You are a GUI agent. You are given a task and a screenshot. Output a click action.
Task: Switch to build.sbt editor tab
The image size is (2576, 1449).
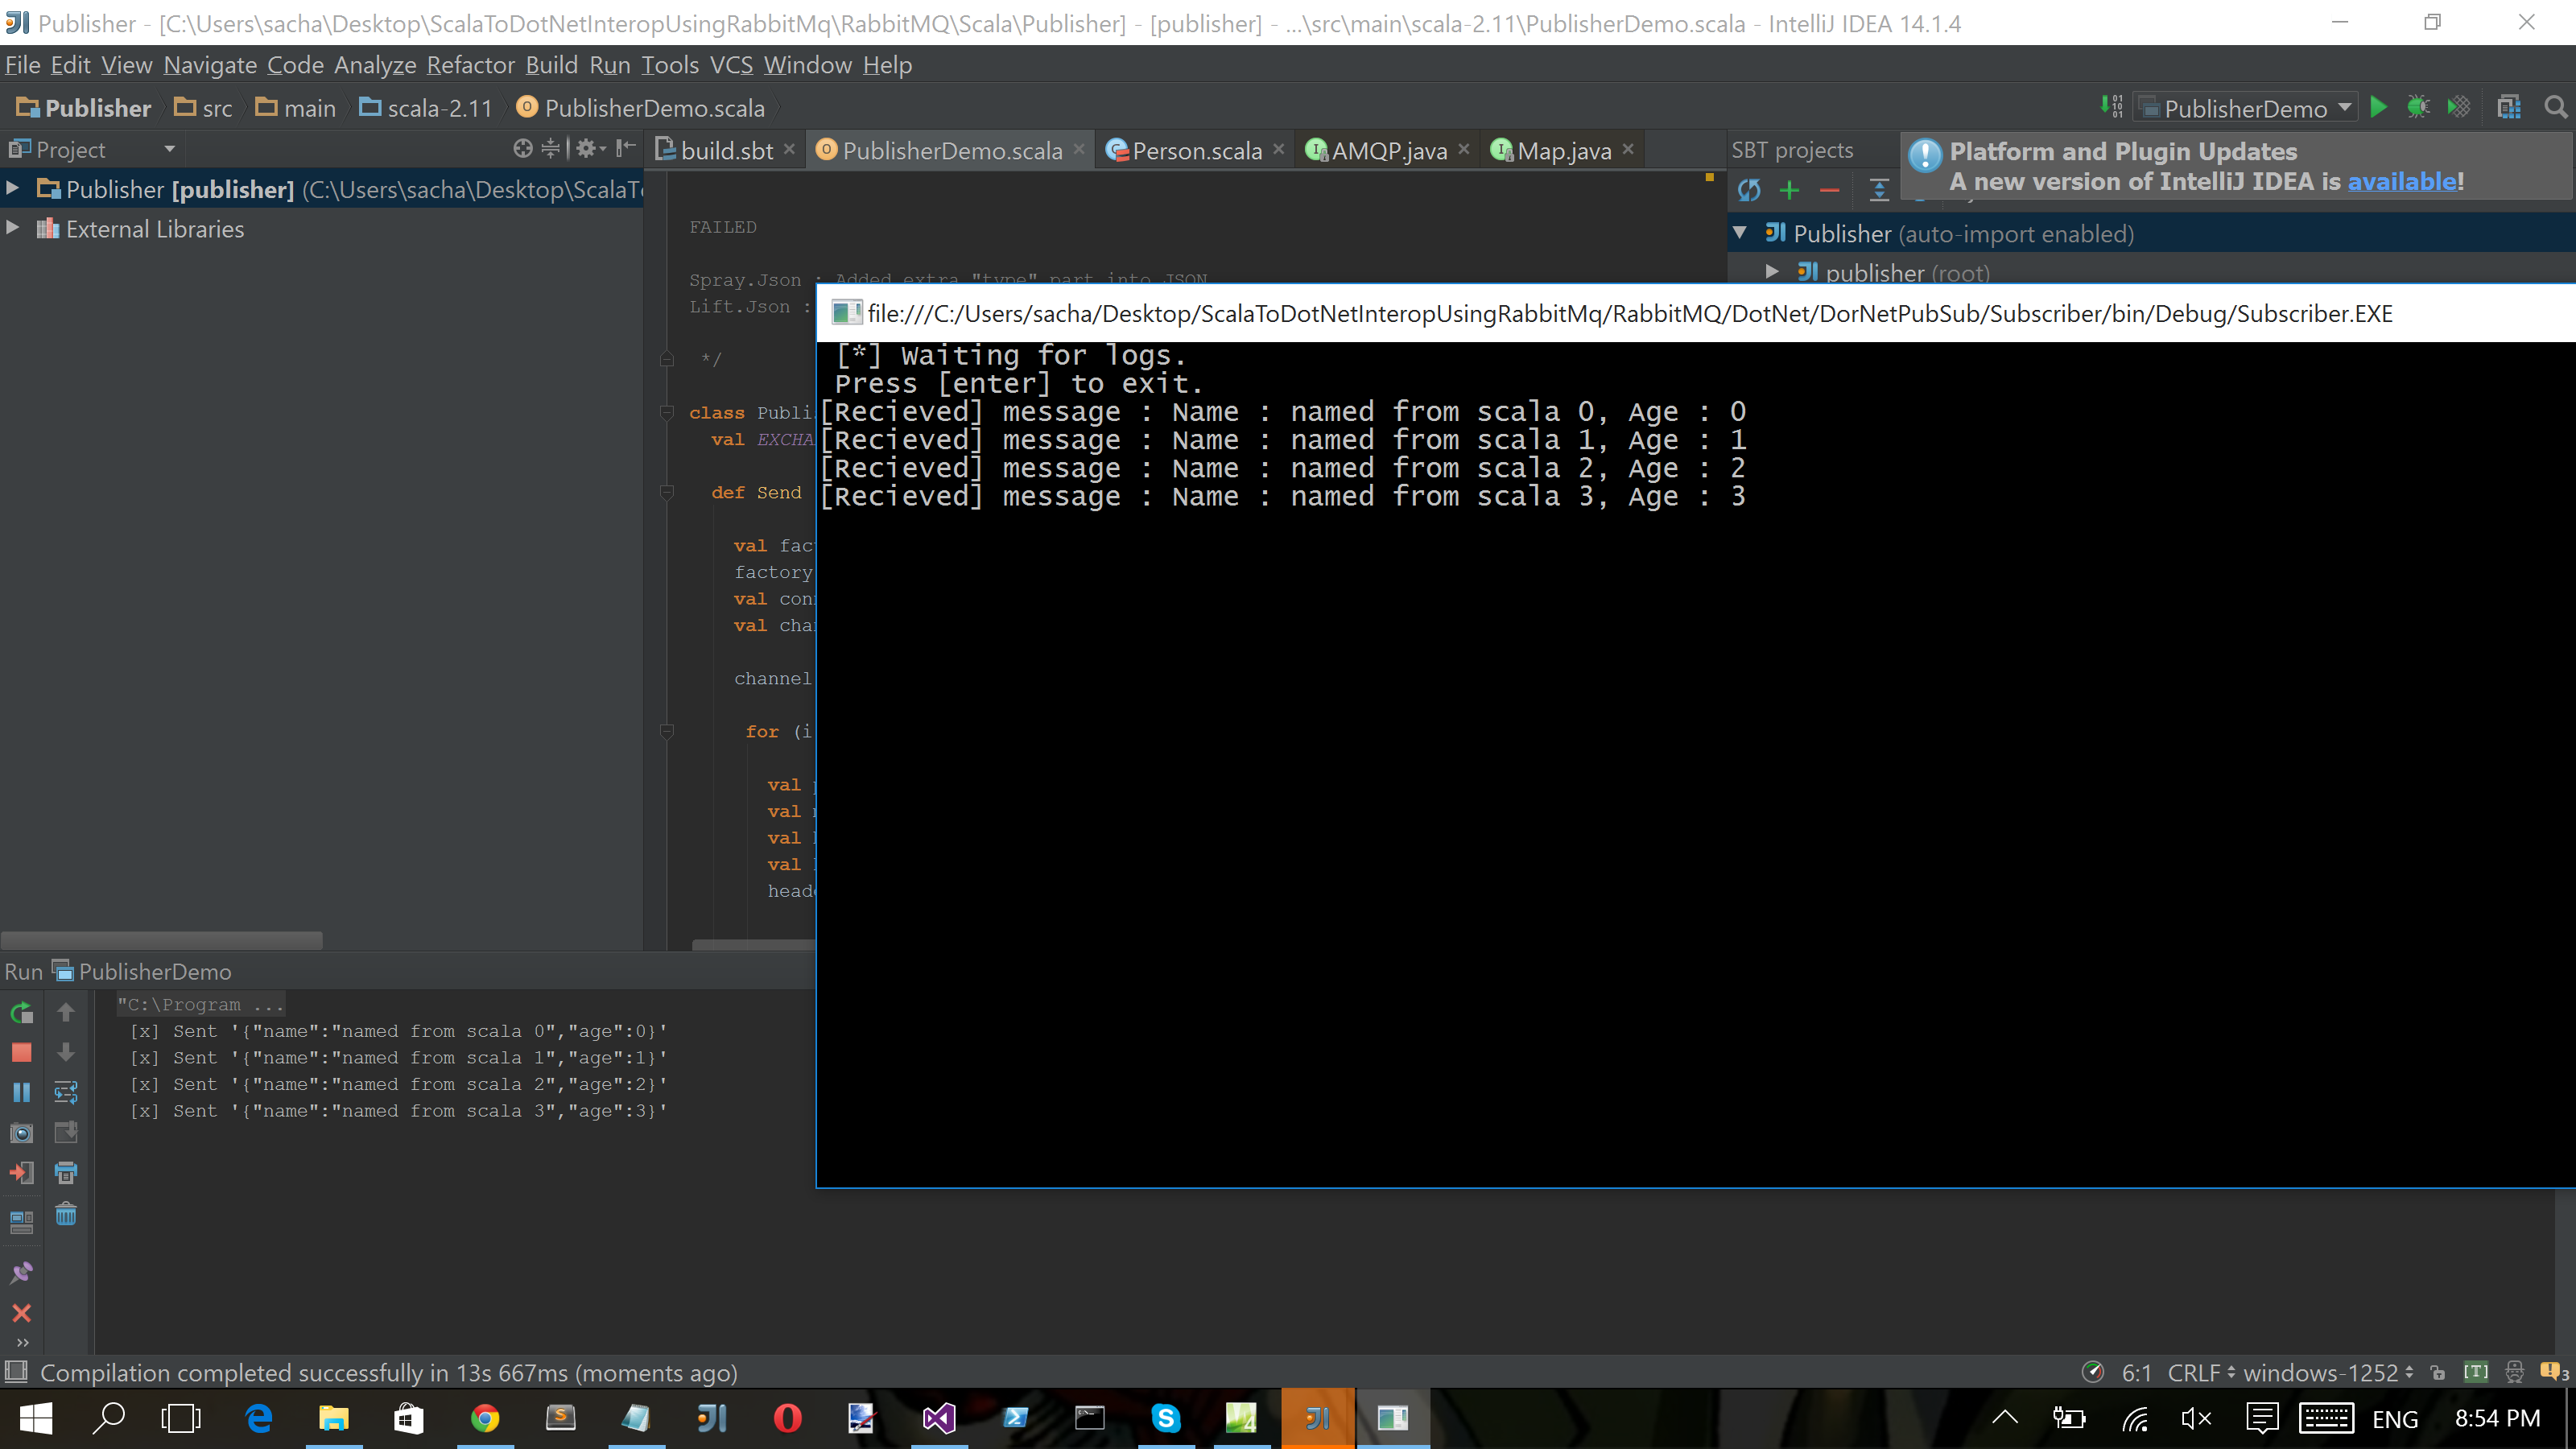pyautogui.click(x=726, y=150)
